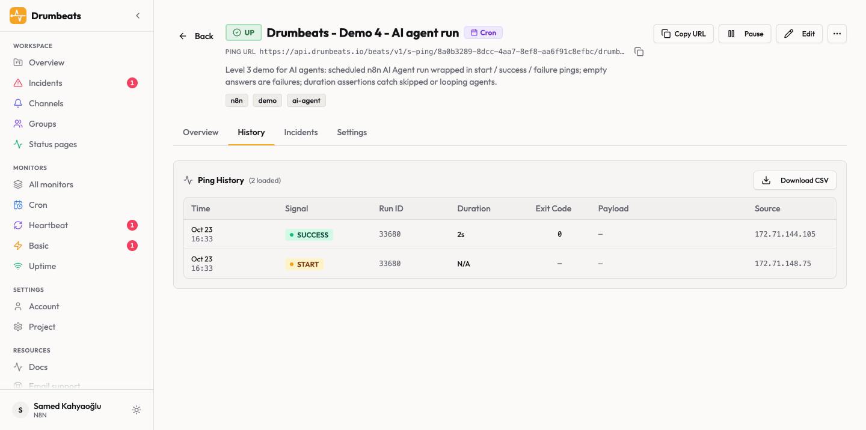Screen dimensions: 866x430
Task: Pause the monitor
Action: [x=745, y=34]
